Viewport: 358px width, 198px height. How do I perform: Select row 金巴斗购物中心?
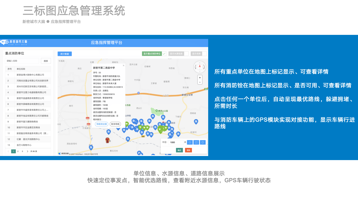point(28,145)
